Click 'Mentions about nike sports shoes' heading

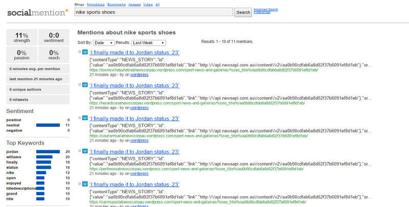[x=126, y=33]
